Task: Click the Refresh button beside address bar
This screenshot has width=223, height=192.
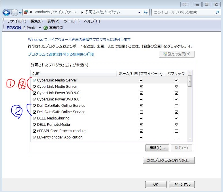Action: point(146,12)
